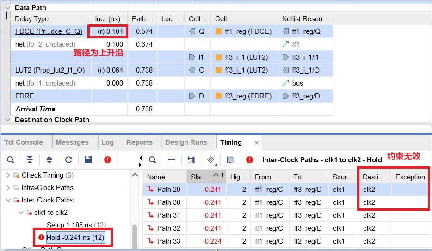This screenshot has width=432, height=251.
Task: Expand the Intra-Clock Paths node
Action: (x=8, y=188)
